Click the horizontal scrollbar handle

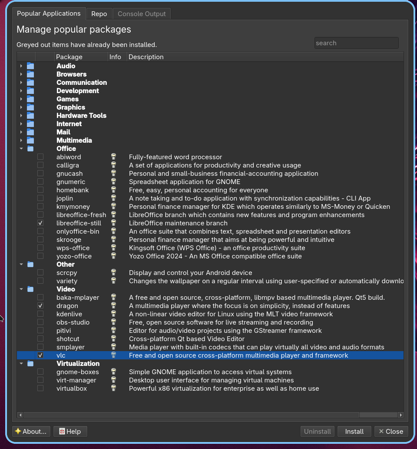(191, 415)
